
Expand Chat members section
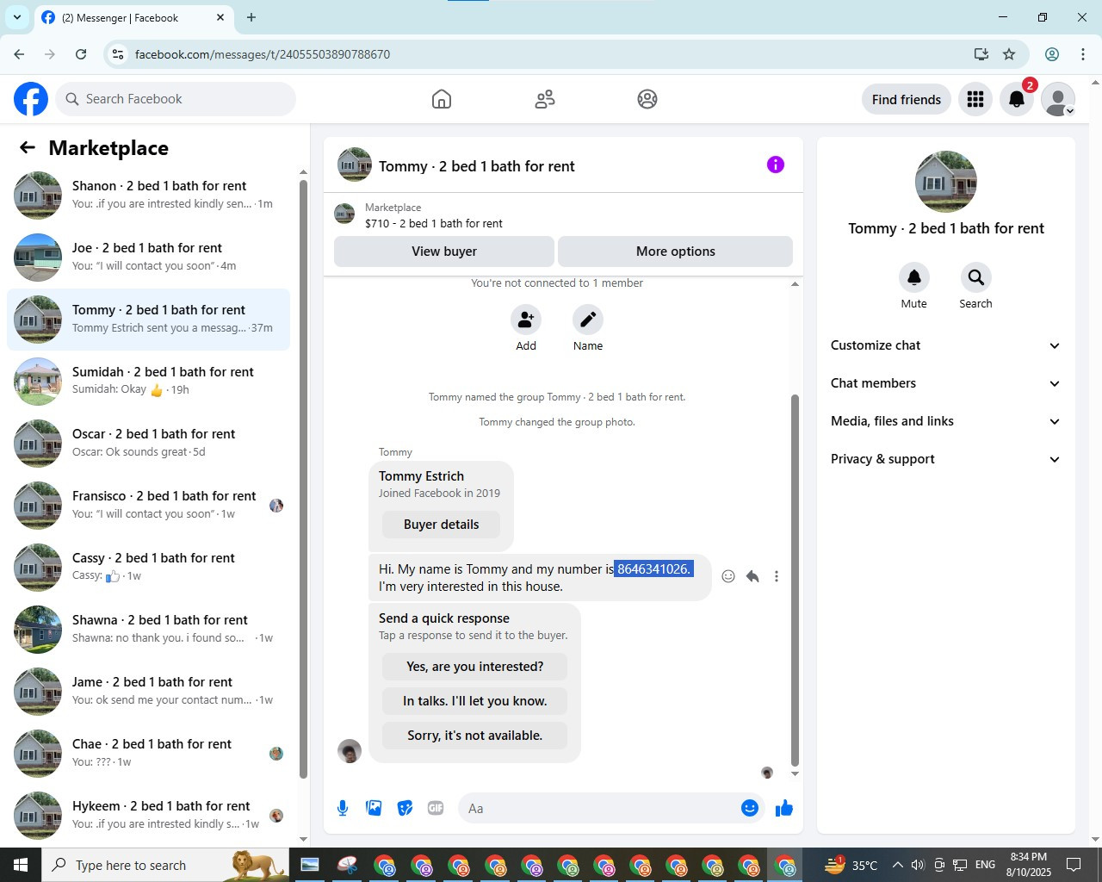(x=945, y=383)
